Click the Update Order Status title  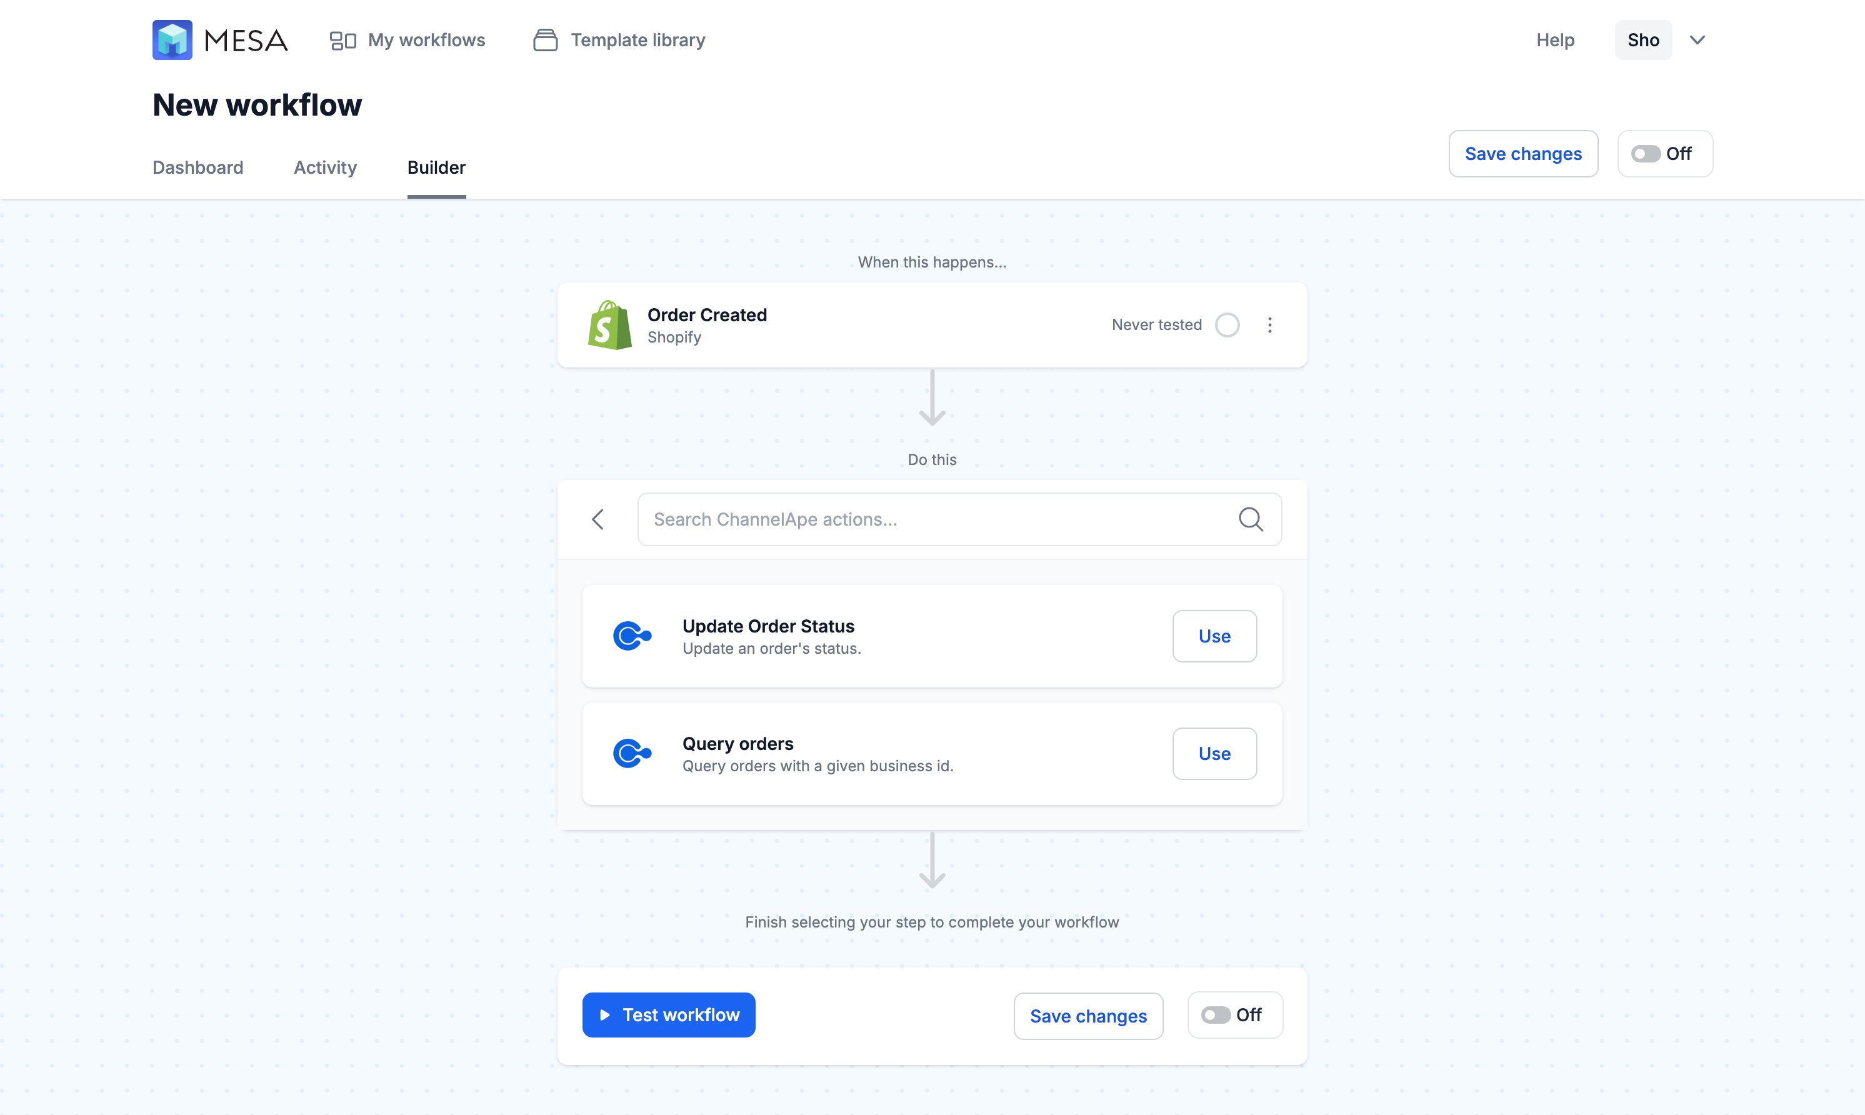pyautogui.click(x=767, y=626)
